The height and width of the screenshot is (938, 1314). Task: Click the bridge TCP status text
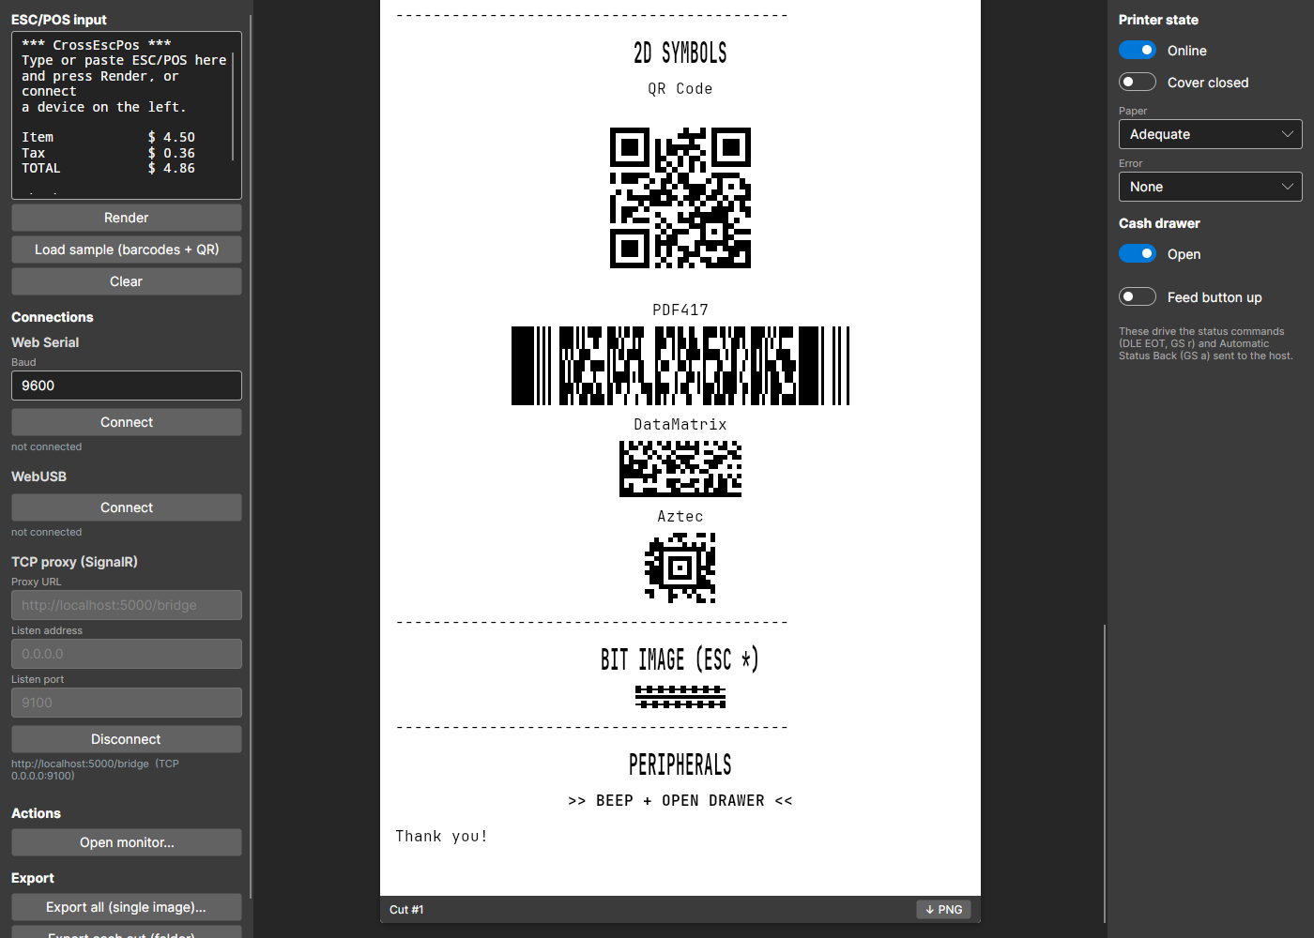click(x=95, y=769)
